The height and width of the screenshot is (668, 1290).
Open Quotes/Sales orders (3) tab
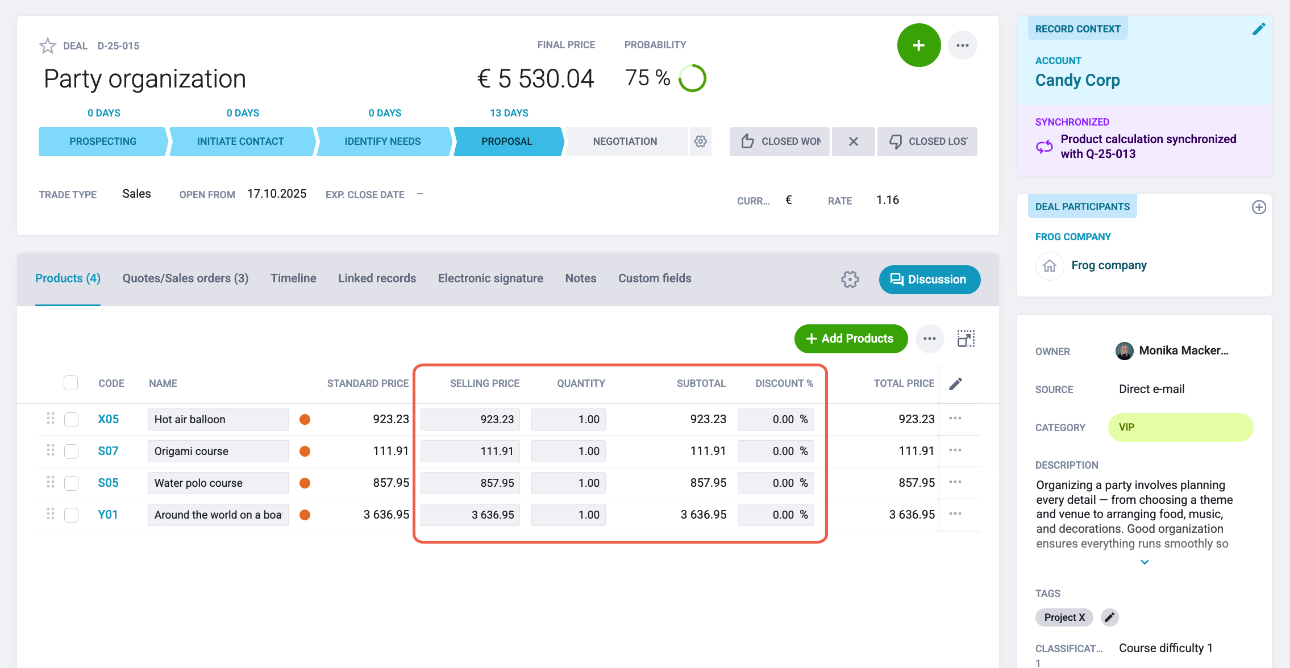pyautogui.click(x=185, y=279)
